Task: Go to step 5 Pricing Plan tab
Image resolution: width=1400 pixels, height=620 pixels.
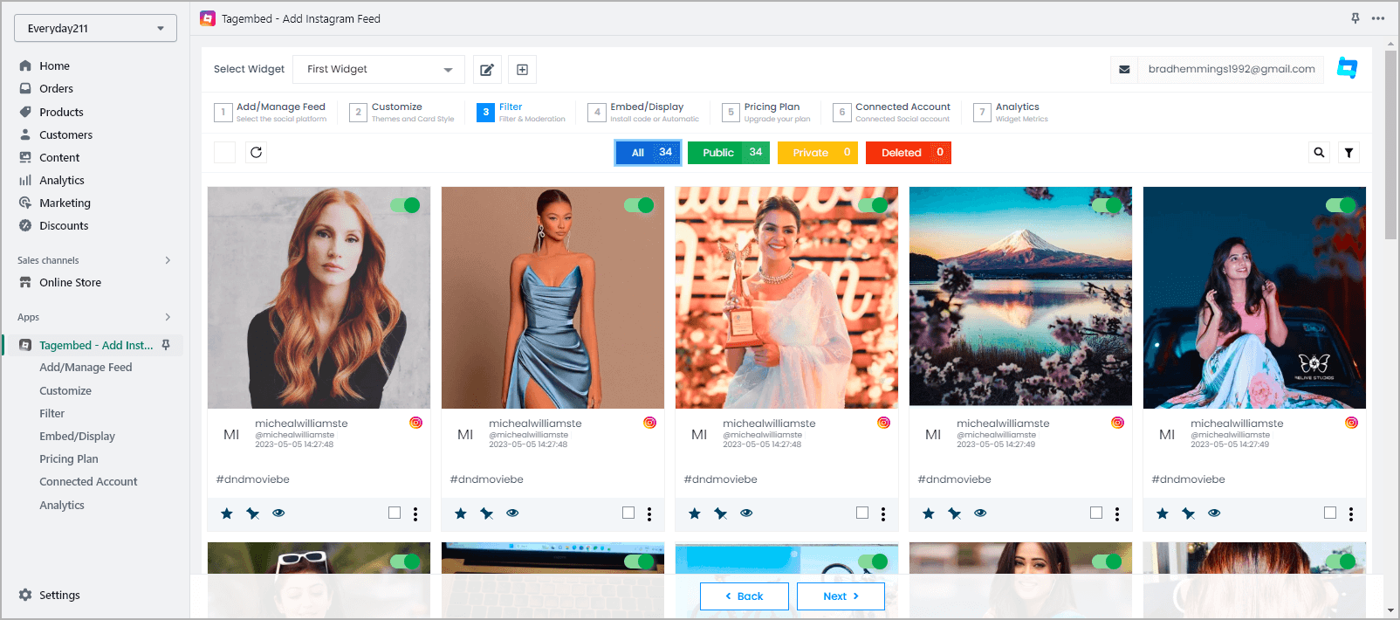Action: pyautogui.click(x=766, y=113)
